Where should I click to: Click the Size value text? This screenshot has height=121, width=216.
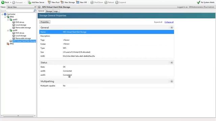pos(77,52)
